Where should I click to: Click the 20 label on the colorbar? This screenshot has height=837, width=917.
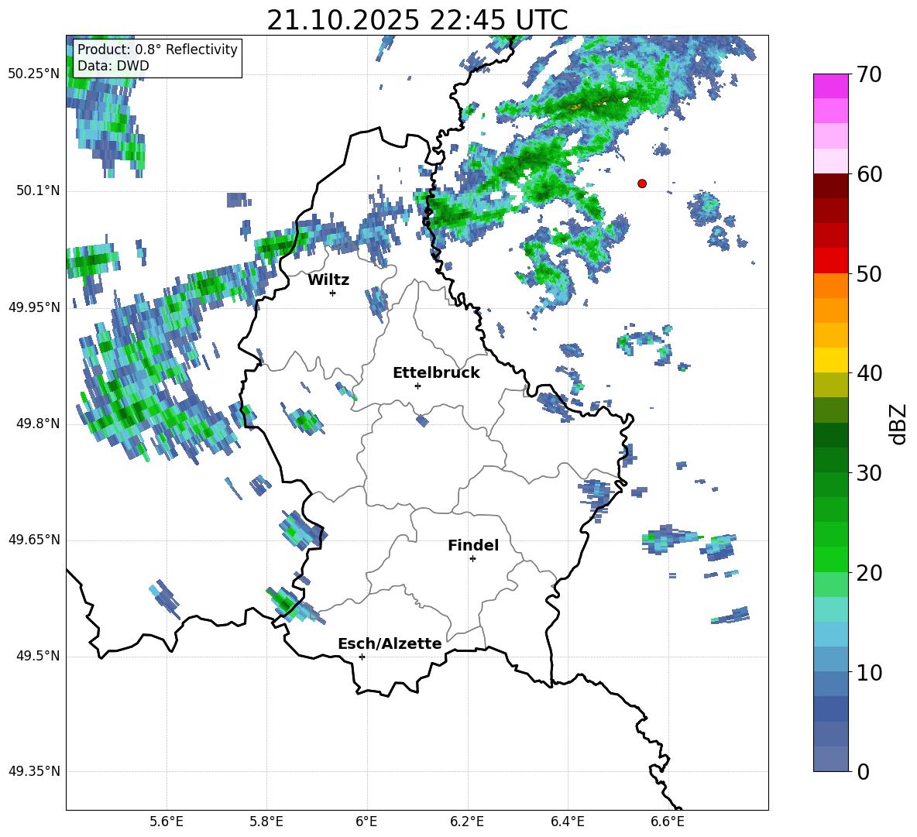point(868,573)
